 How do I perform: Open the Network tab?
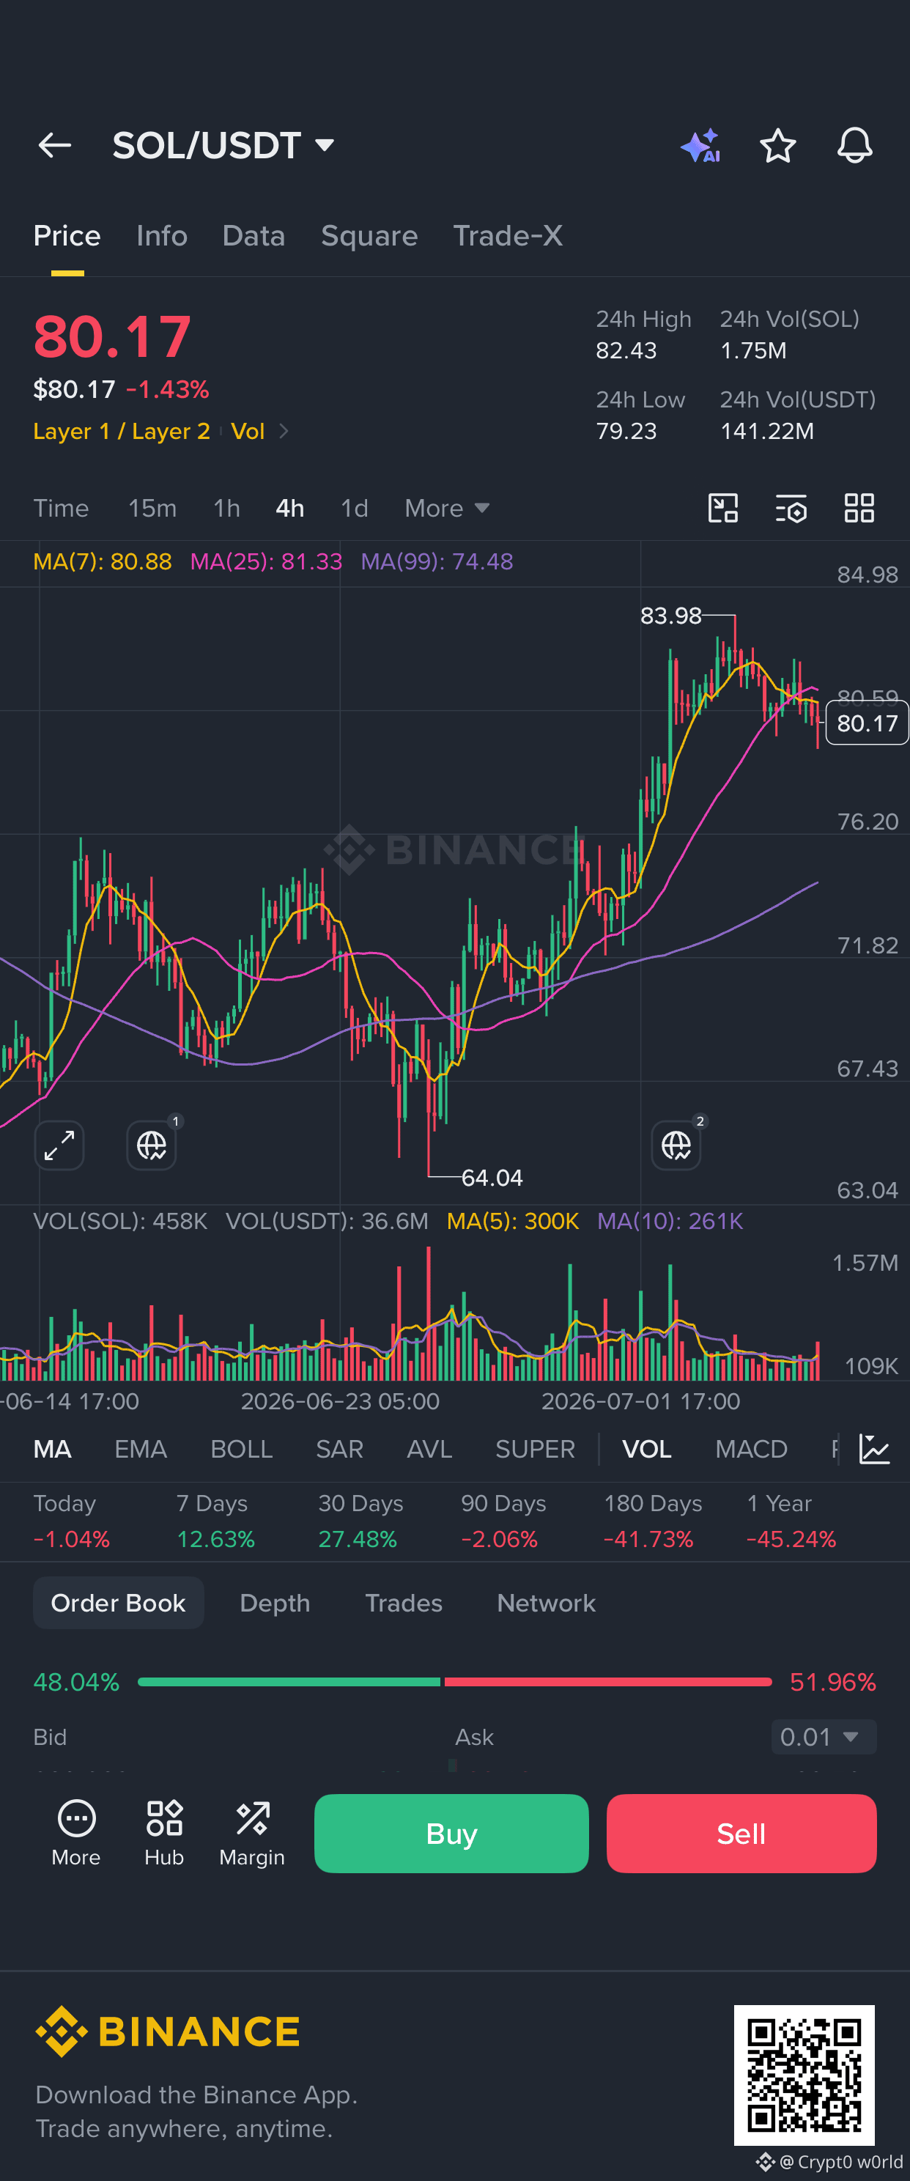(546, 1603)
